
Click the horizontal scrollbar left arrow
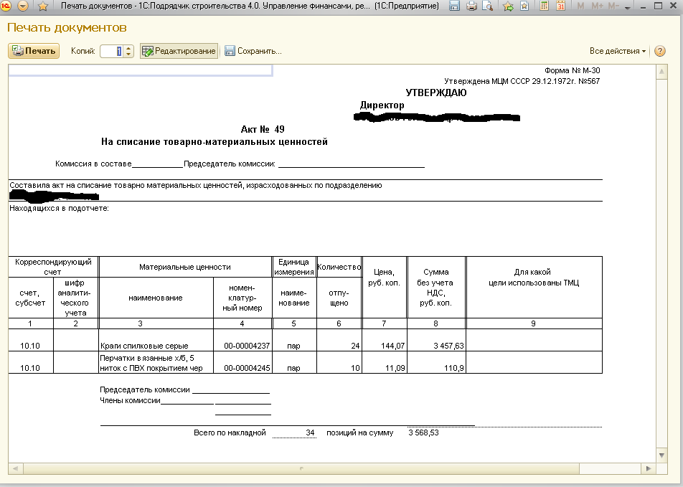tap(15, 468)
